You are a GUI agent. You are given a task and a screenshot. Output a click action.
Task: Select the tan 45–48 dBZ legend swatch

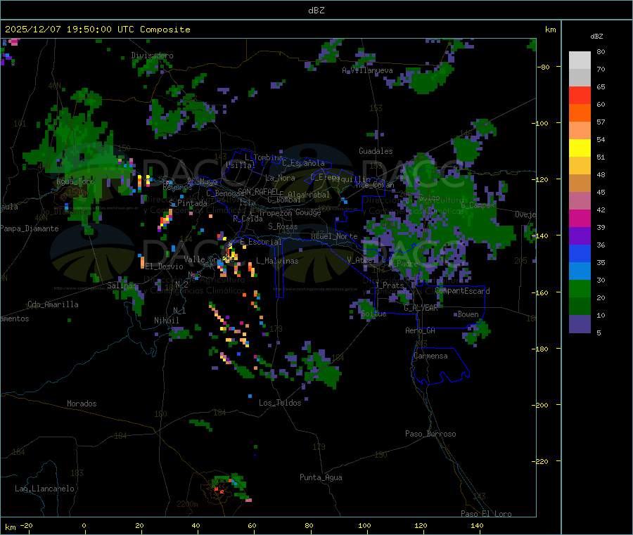580,183
